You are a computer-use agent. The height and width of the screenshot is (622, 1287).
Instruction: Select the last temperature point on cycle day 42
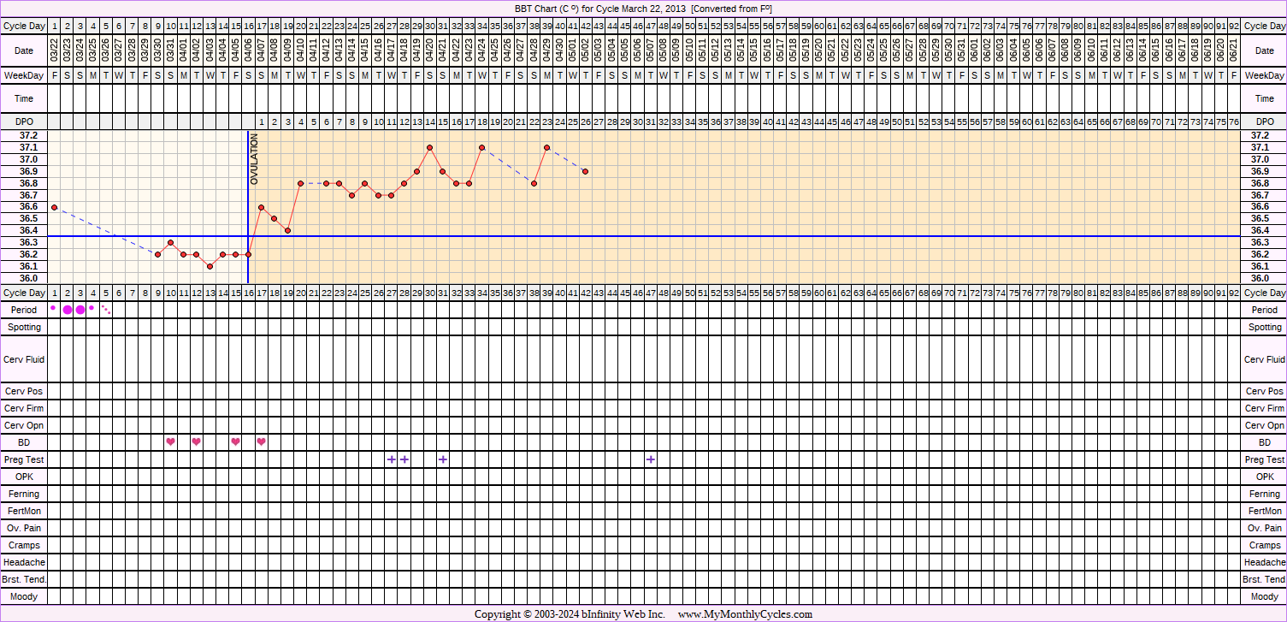586,171
